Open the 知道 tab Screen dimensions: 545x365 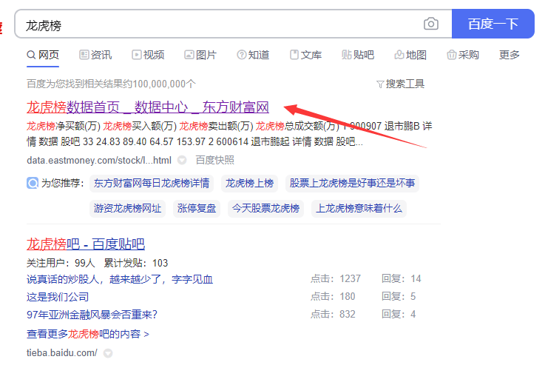click(253, 55)
